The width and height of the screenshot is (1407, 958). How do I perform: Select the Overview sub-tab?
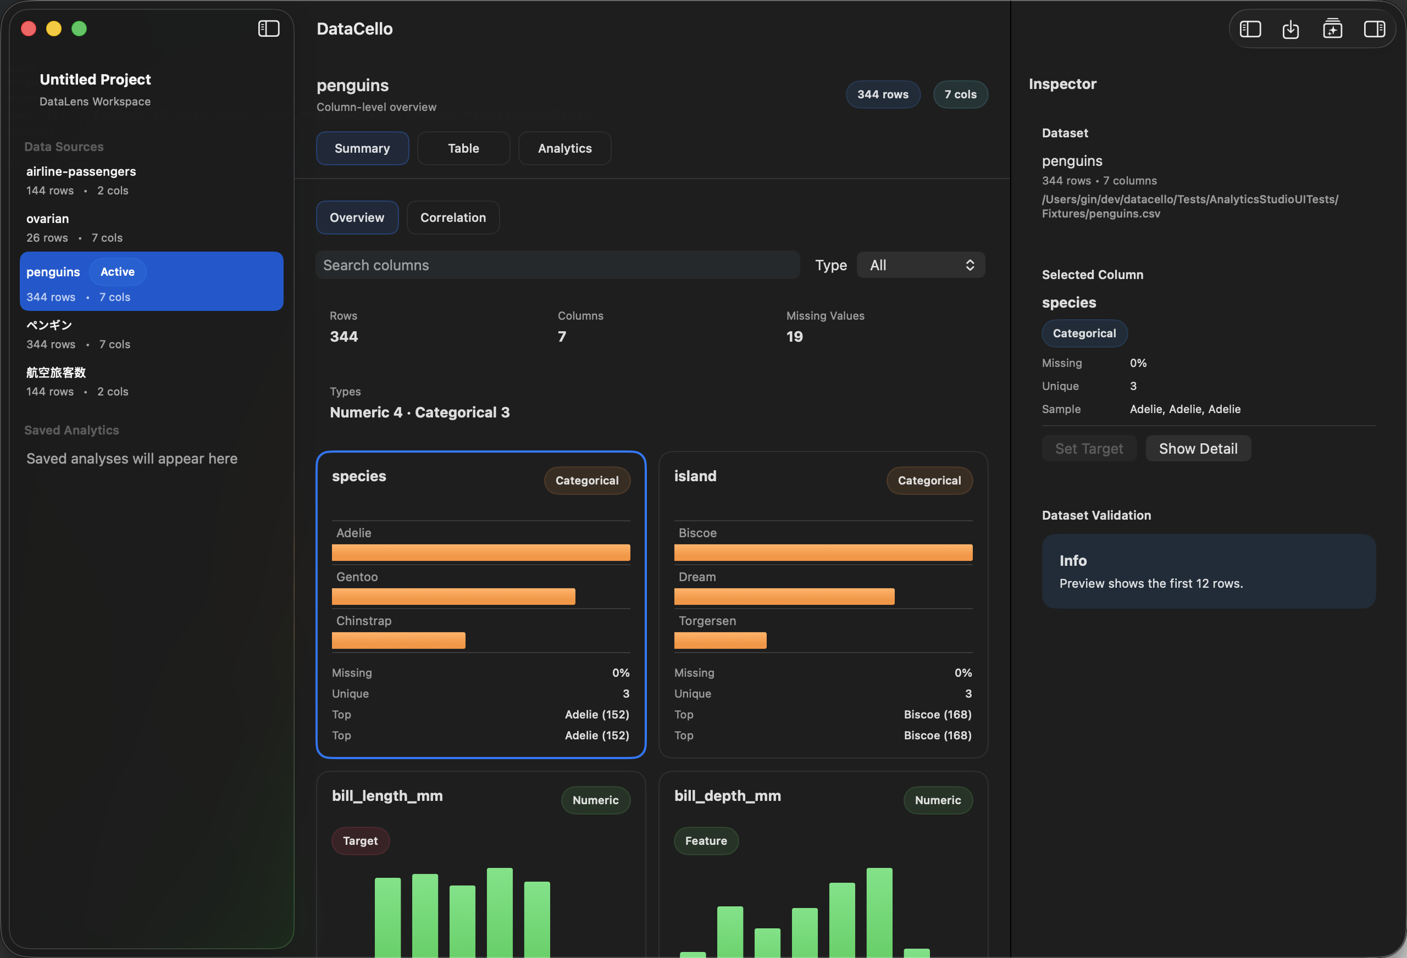357,218
